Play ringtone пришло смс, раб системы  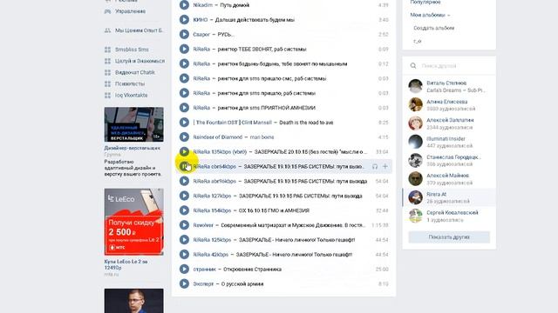pyautogui.click(x=184, y=78)
